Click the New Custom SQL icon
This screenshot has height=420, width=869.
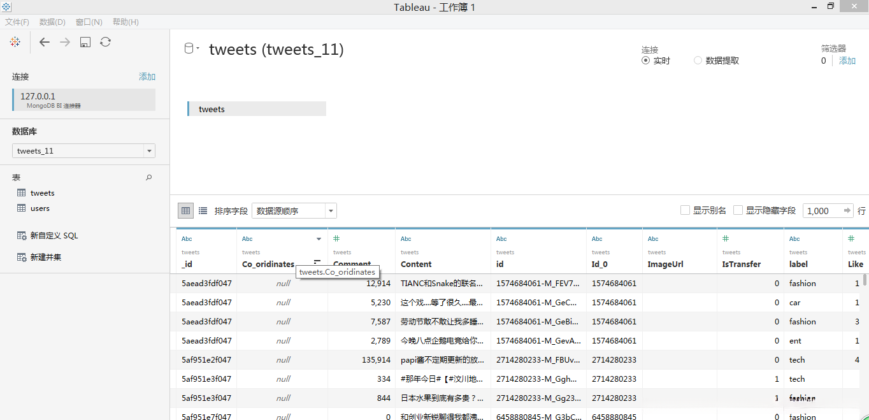[x=22, y=236]
